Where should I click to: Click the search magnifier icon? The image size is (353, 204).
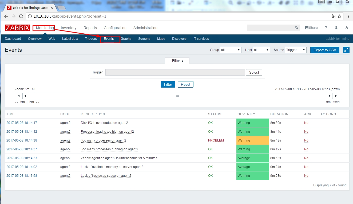click(x=296, y=28)
